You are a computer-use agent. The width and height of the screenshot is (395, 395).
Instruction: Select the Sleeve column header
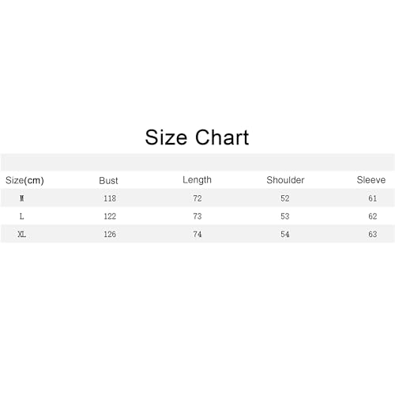pyautogui.click(x=371, y=180)
